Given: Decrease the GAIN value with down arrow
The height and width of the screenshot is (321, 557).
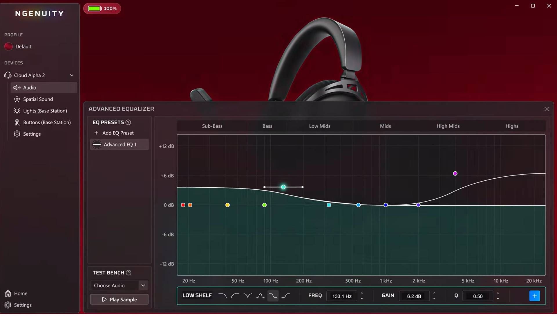Looking at the screenshot, I should [x=434, y=299].
